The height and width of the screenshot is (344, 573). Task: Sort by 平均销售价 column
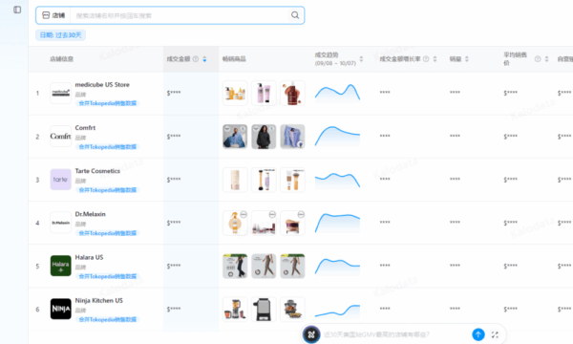tap(546, 59)
